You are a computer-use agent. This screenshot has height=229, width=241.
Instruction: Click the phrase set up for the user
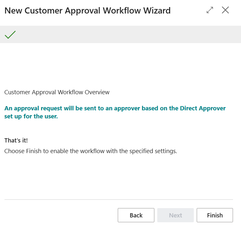pos(31,116)
